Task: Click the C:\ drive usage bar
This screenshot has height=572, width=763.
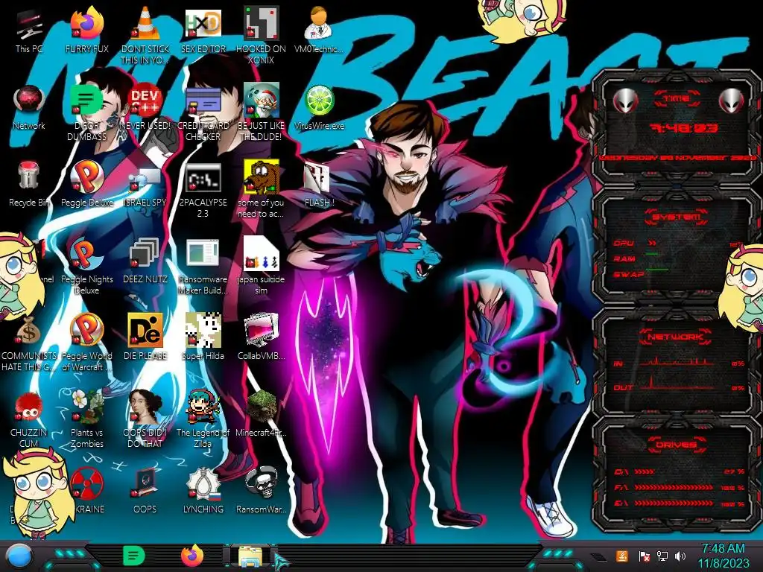Action: 680,471
